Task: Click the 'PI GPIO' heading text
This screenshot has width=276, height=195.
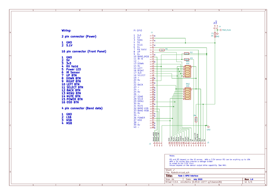Action: [137, 31]
